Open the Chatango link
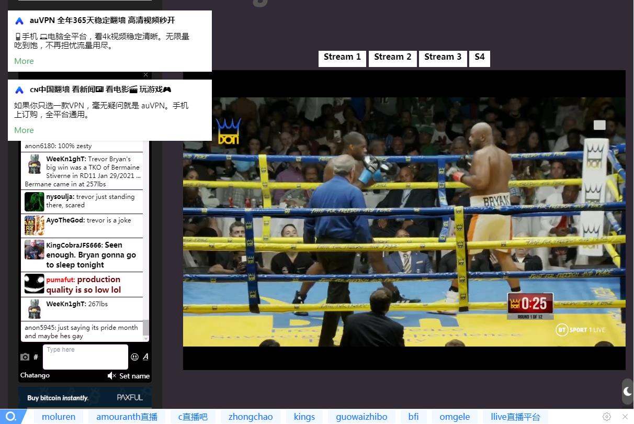The height and width of the screenshot is (424, 634). pyautogui.click(x=35, y=375)
